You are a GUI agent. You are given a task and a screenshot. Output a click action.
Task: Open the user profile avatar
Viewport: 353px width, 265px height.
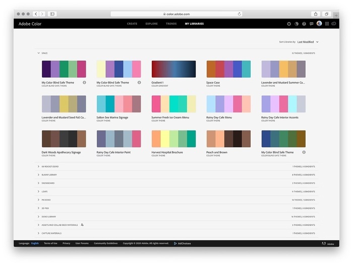pos(319,23)
